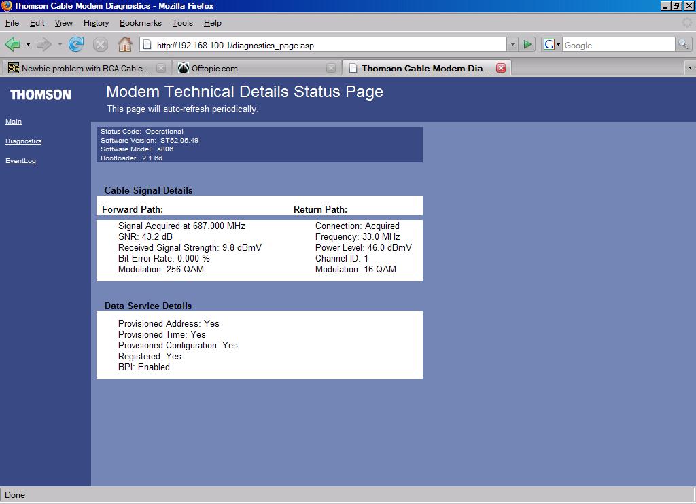Show the list all tabs dropdown
The height and width of the screenshot is (504, 696).
pos(689,68)
